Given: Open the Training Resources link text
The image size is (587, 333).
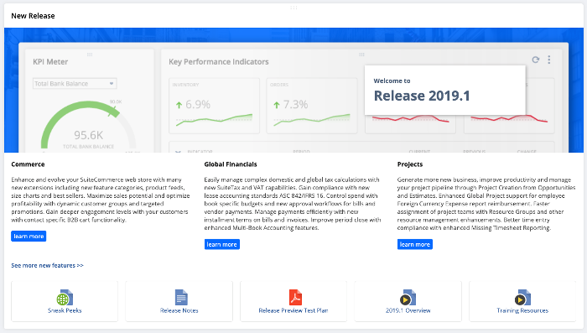Looking at the screenshot, I should tap(522, 310).
